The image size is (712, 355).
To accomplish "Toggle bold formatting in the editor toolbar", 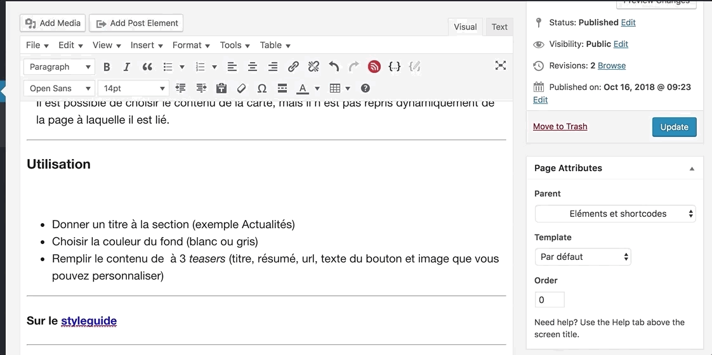I will (x=107, y=67).
